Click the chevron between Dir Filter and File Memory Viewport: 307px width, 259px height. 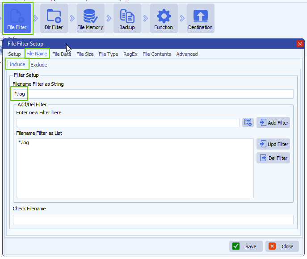(72, 18)
